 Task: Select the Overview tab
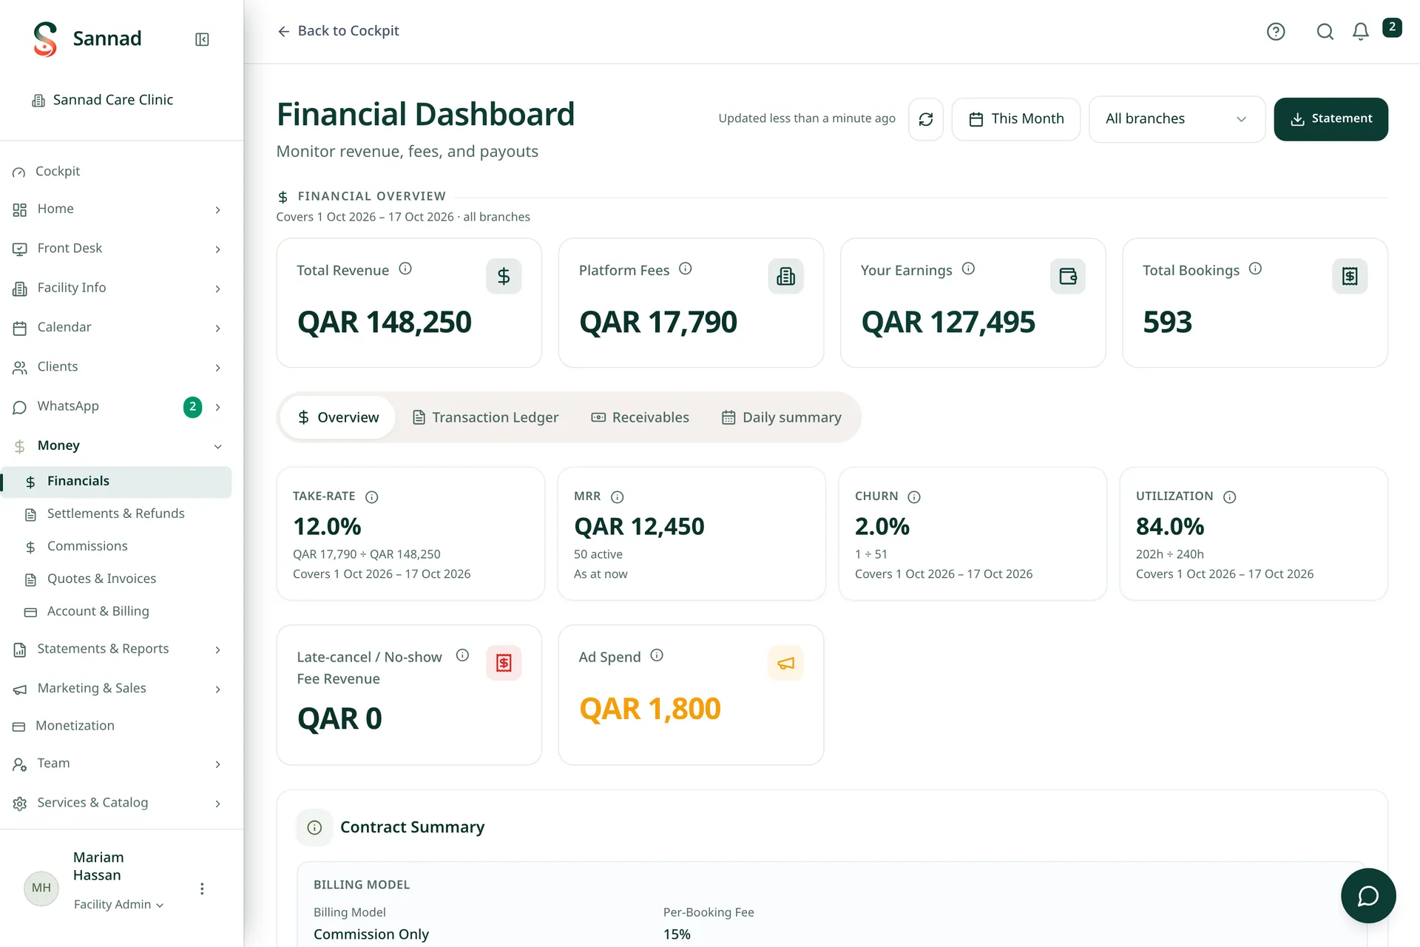click(338, 417)
